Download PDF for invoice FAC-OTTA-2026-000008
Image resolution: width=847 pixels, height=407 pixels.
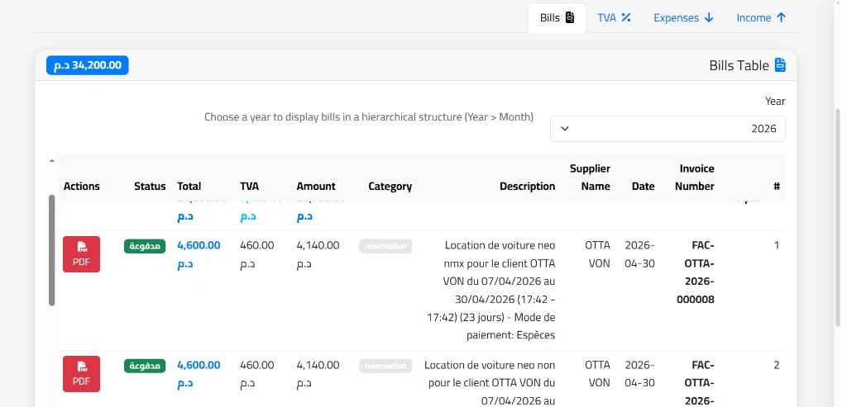pos(82,254)
